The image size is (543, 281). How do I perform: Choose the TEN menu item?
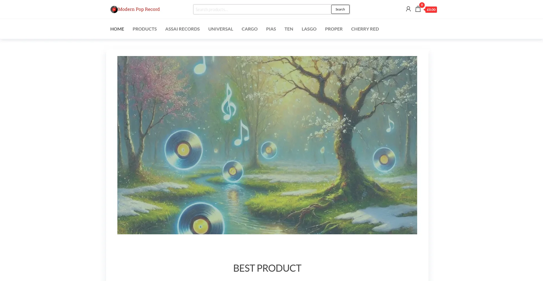(x=289, y=29)
